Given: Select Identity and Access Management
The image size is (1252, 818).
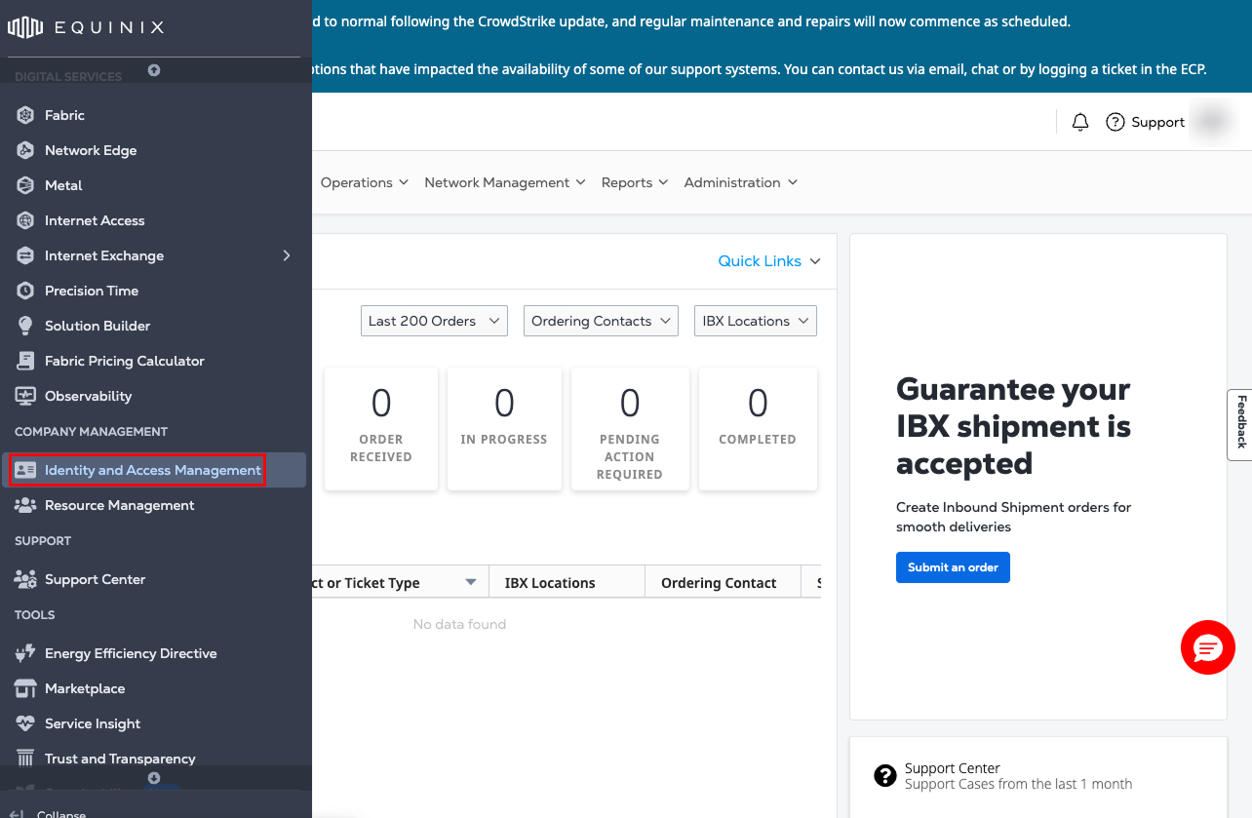Looking at the screenshot, I should [153, 470].
